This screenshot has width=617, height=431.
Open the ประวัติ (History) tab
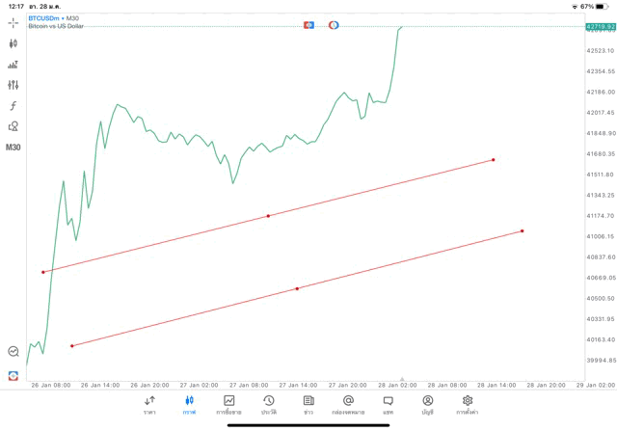click(x=269, y=405)
